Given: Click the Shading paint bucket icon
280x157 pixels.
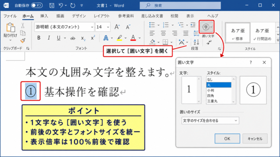Looking at the screenshot, I should (x=152, y=42).
